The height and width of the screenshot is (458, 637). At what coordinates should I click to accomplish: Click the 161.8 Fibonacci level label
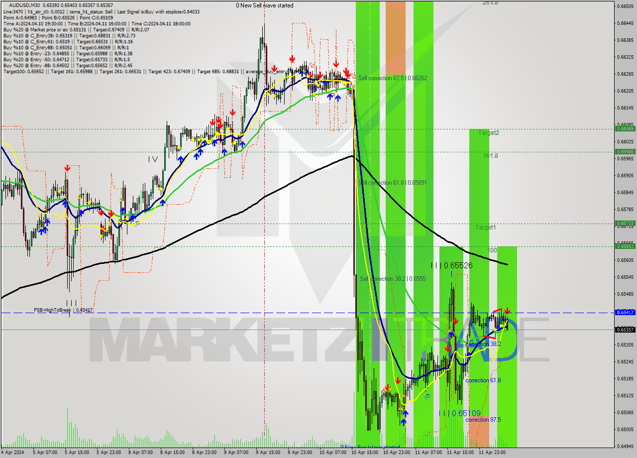pyautogui.click(x=491, y=156)
